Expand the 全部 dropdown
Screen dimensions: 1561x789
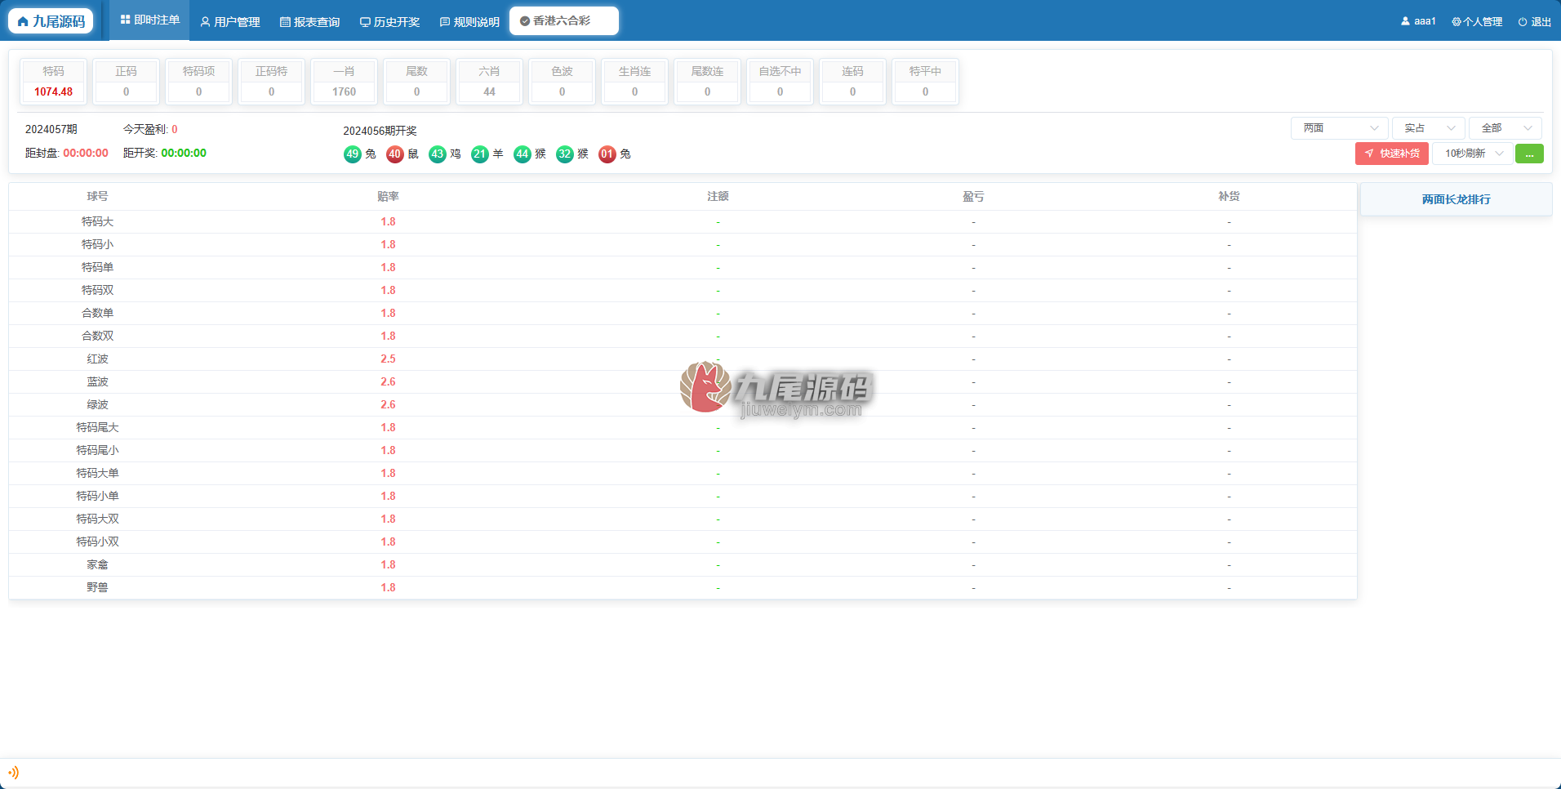click(x=1505, y=128)
